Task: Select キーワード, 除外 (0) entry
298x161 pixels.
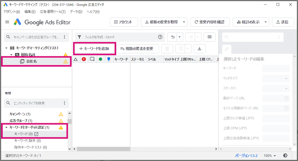Action: (x=27, y=141)
